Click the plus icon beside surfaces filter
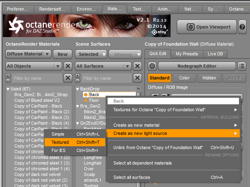Image resolution: width=250 pixels, height=187 pixels. click(x=77, y=75)
